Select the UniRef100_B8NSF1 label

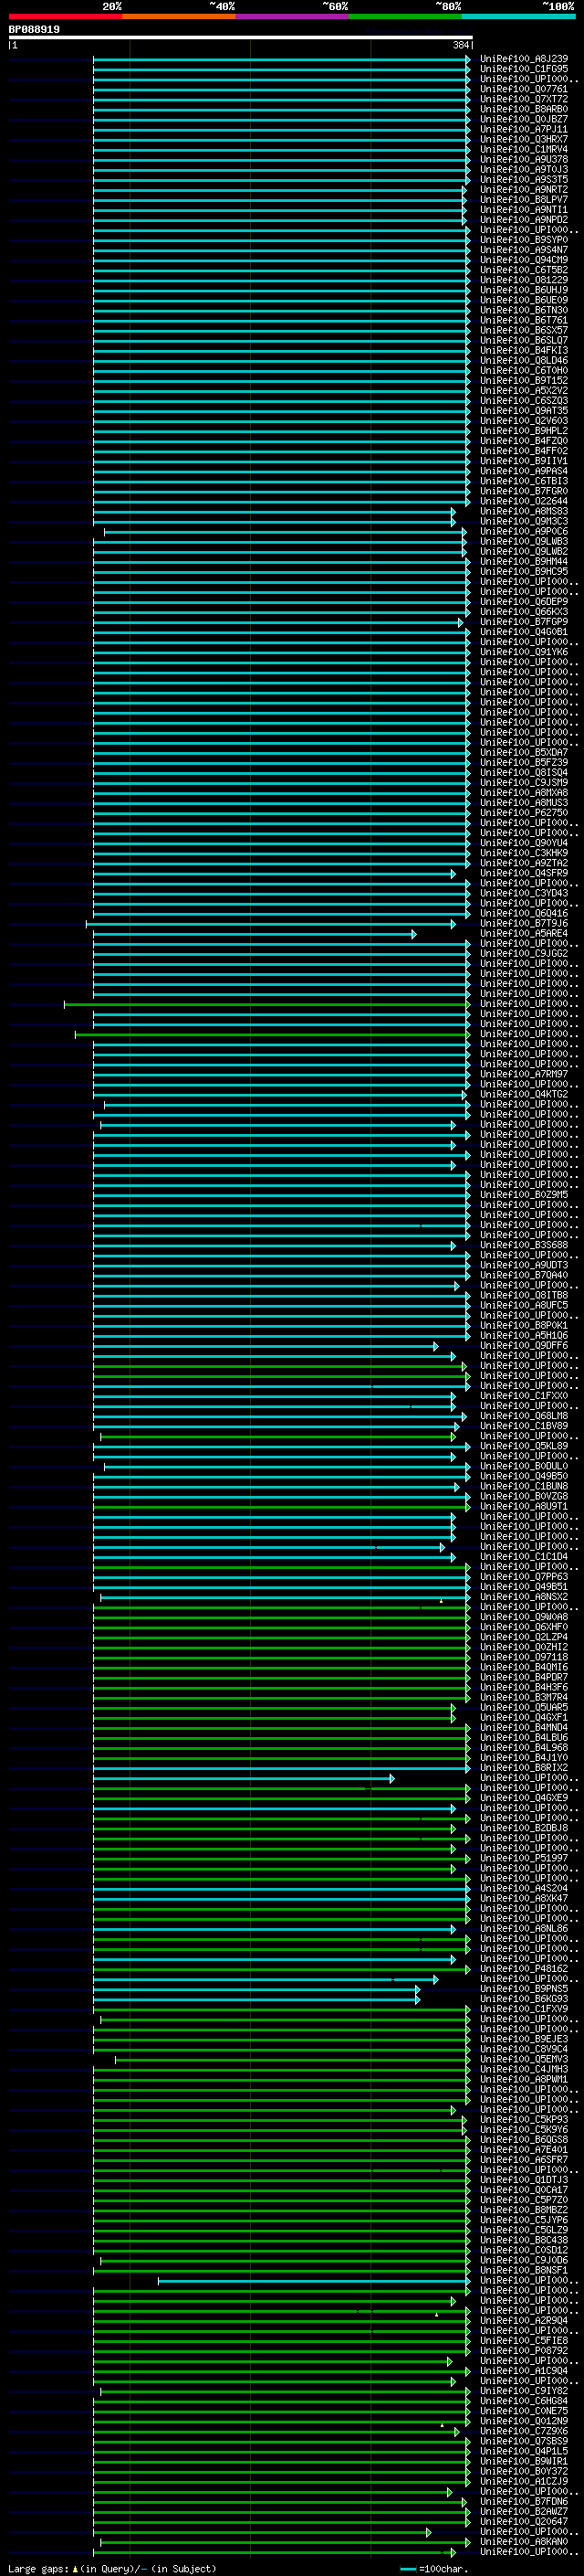pos(524,2271)
